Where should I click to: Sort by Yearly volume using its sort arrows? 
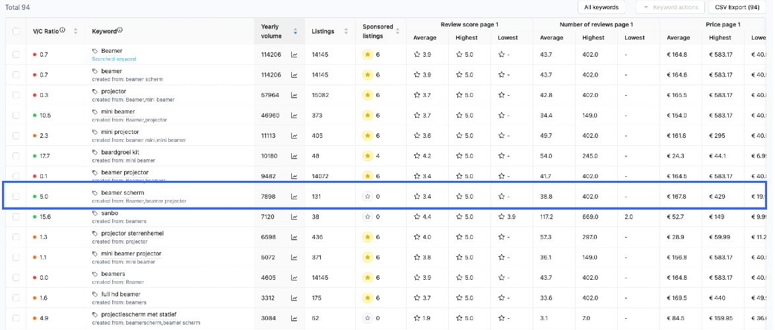pyautogui.click(x=295, y=31)
